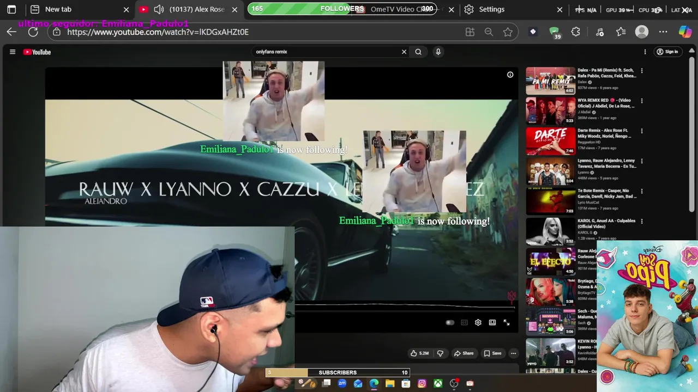This screenshot has width=698, height=392.
Task: Open Instagram from the taskbar
Action: (x=422, y=384)
